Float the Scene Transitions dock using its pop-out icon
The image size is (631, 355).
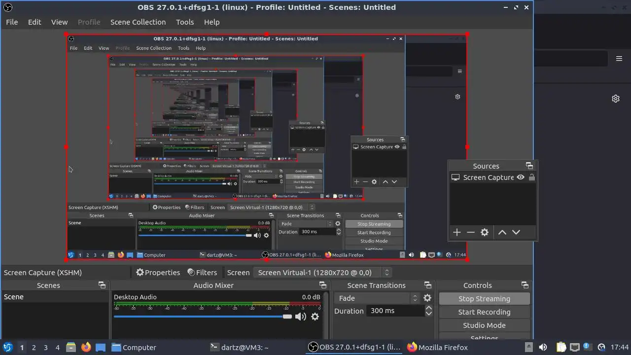click(428, 285)
